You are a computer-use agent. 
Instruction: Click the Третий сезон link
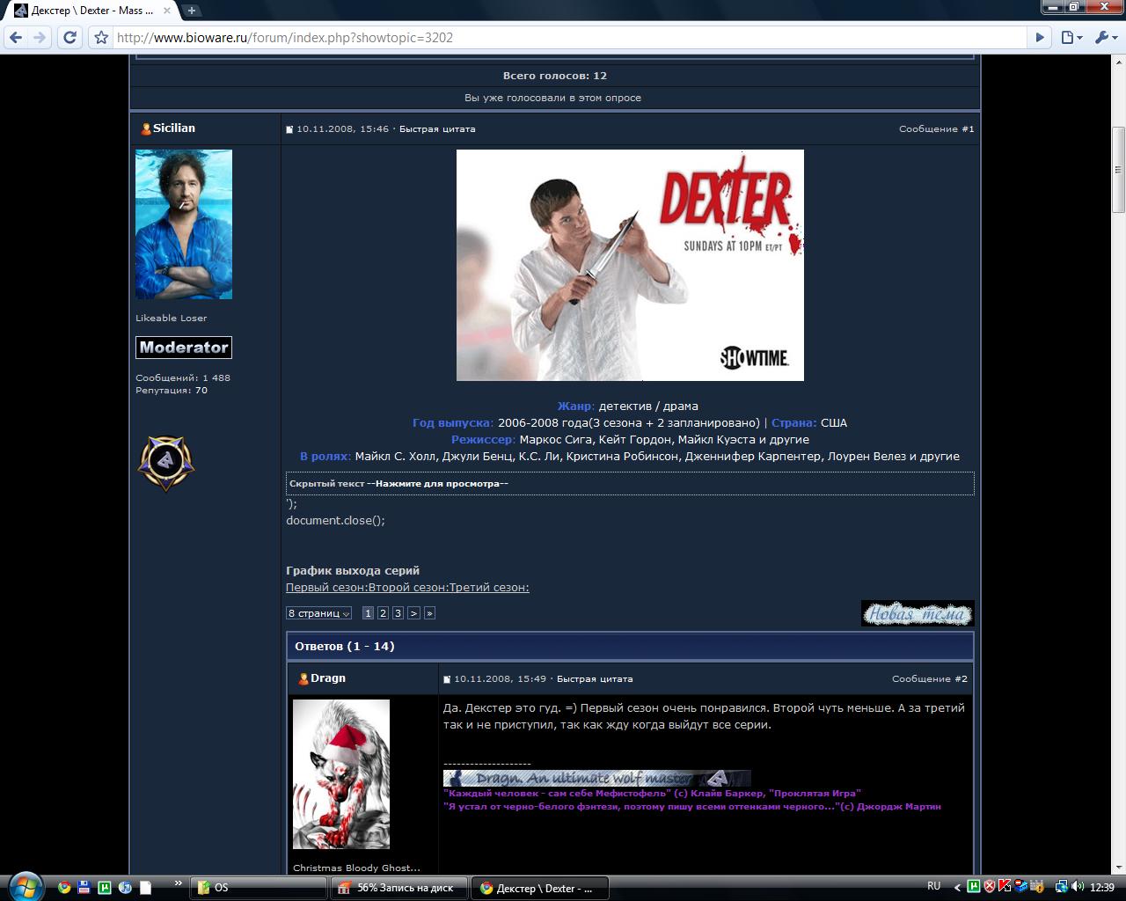coord(489,588)
